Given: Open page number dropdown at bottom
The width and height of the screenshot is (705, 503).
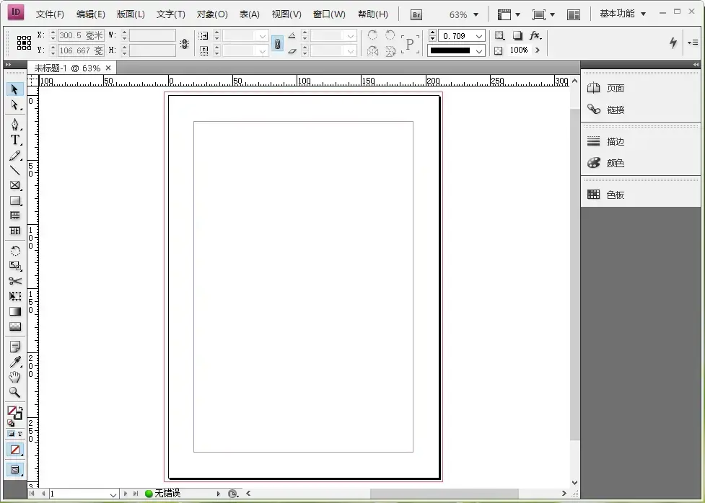Looking at the screenshot, I should pos(113,494).
